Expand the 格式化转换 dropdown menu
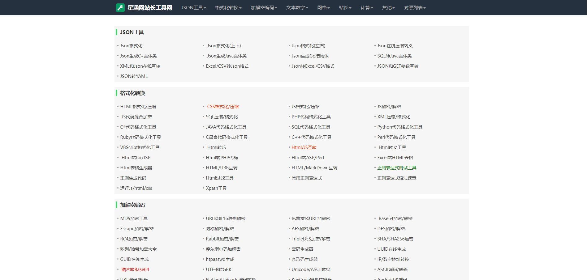587x280 pixels. pos(228,8)
